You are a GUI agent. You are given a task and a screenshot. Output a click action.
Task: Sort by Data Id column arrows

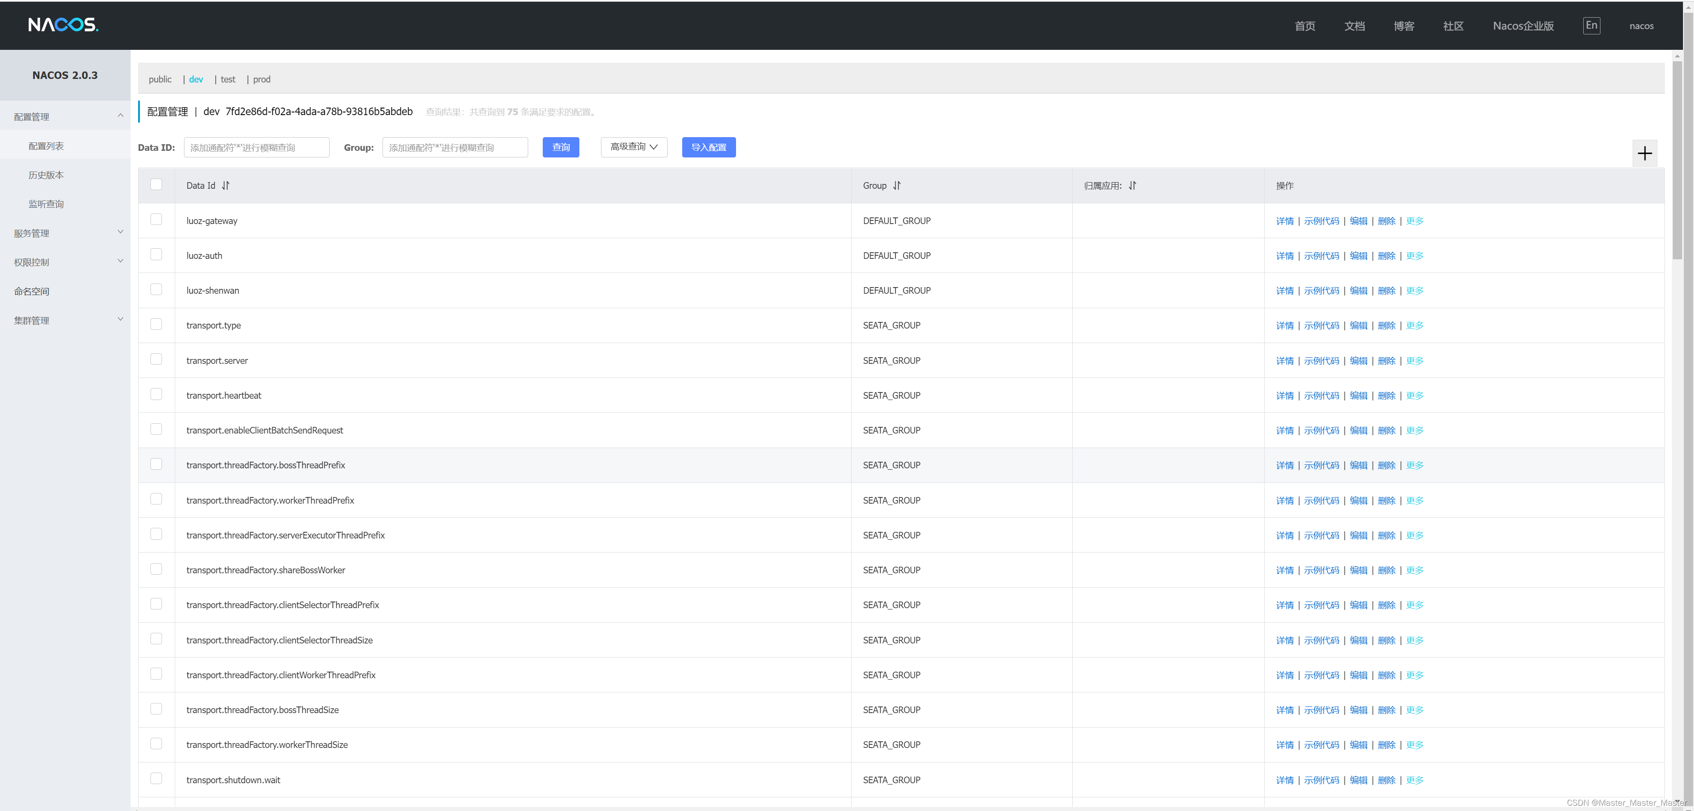[x=225, y=185]
